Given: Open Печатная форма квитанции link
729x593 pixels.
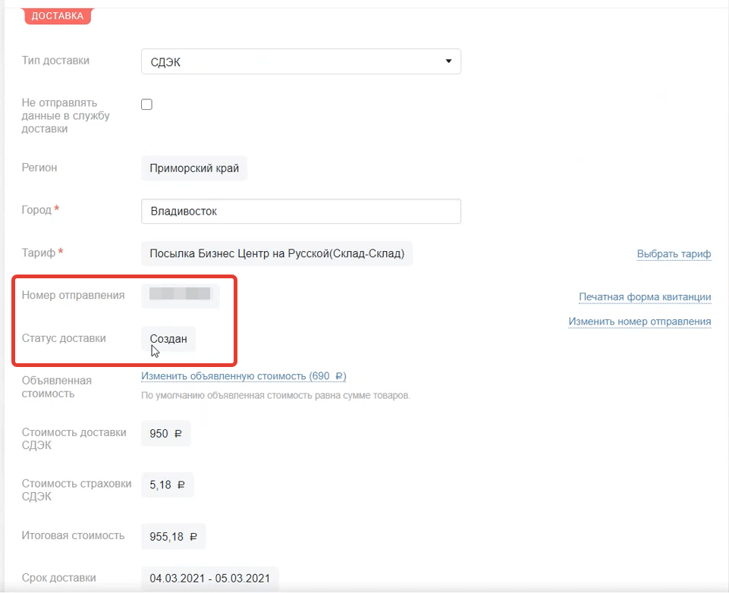Looking at the screenshot, I should (x=645, y=296).
